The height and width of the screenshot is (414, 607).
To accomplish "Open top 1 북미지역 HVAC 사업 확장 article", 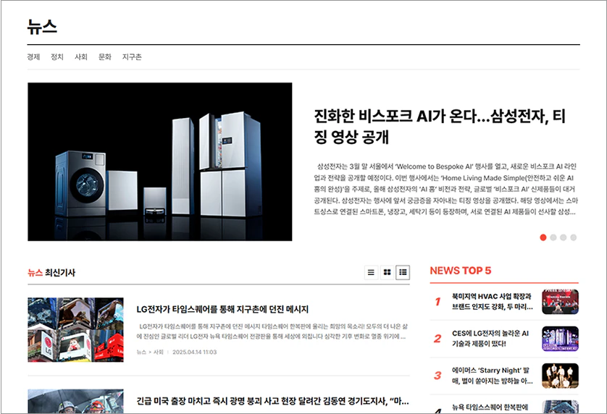I will (x=492, y=301).
